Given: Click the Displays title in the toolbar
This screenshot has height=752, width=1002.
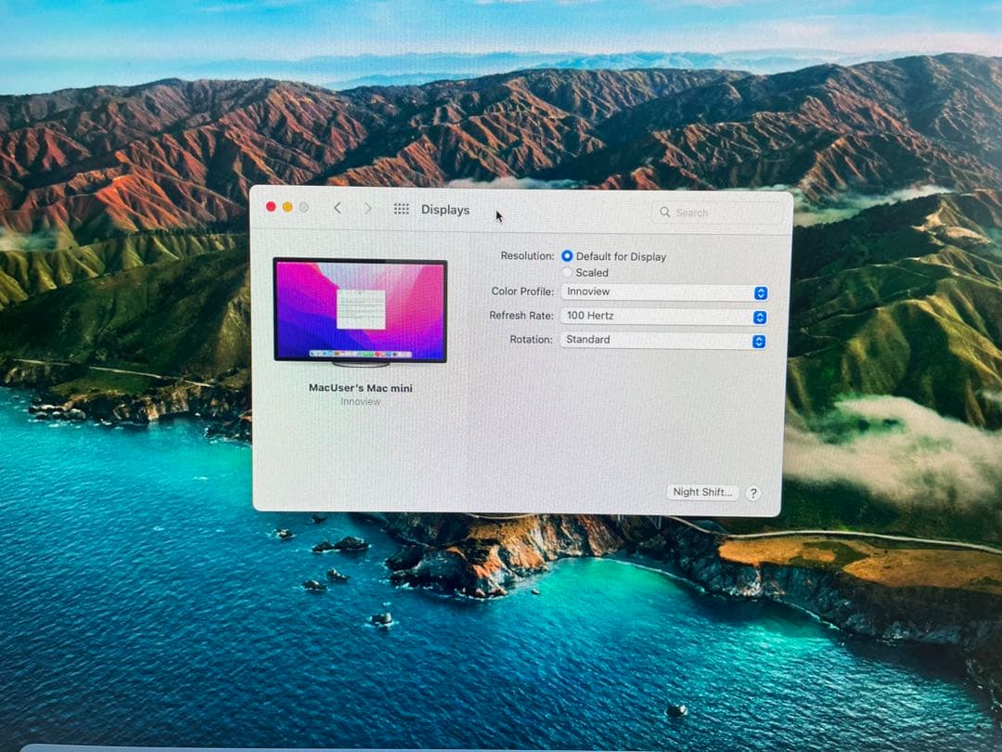Looking at the screenshot, I should 445,210.
